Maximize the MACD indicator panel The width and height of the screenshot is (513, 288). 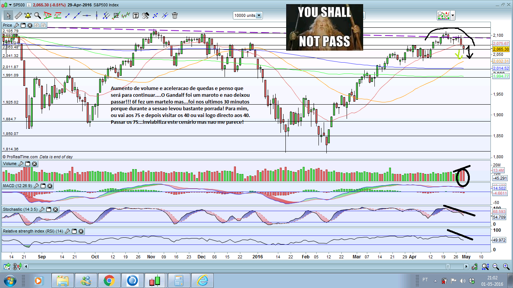[x=43, y=186]
